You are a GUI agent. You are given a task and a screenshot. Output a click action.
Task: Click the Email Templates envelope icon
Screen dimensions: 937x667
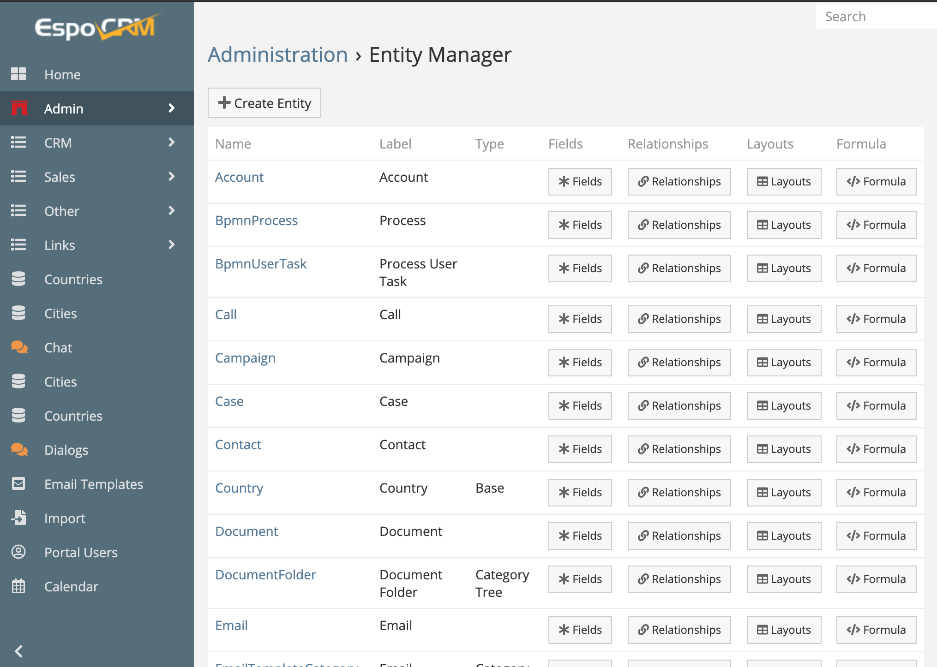tap(18, 484)
